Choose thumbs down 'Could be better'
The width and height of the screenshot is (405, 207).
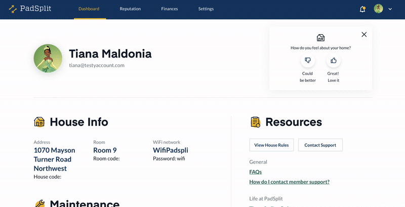coord(308,60)
